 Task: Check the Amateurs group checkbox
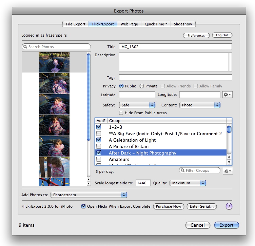(x=99, y=159)
